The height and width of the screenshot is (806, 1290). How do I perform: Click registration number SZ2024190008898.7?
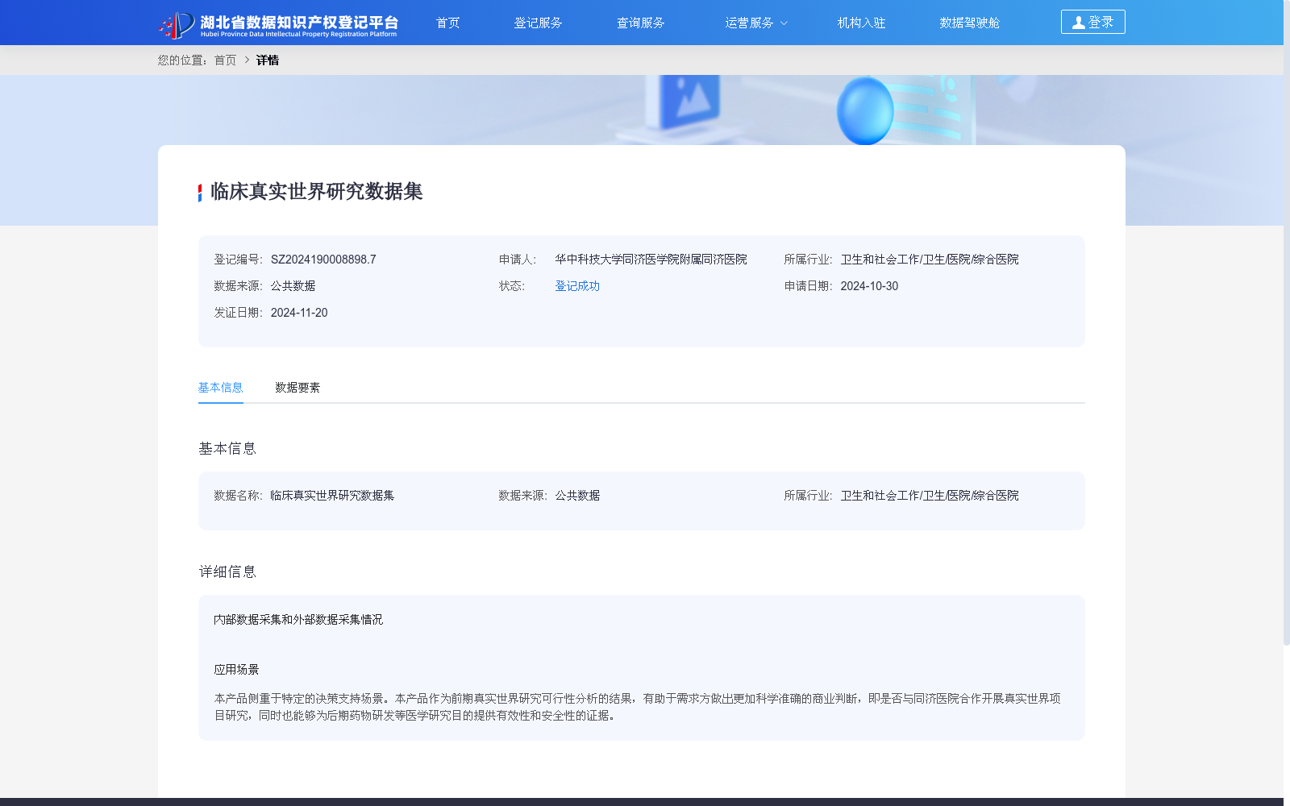[323, 260]
